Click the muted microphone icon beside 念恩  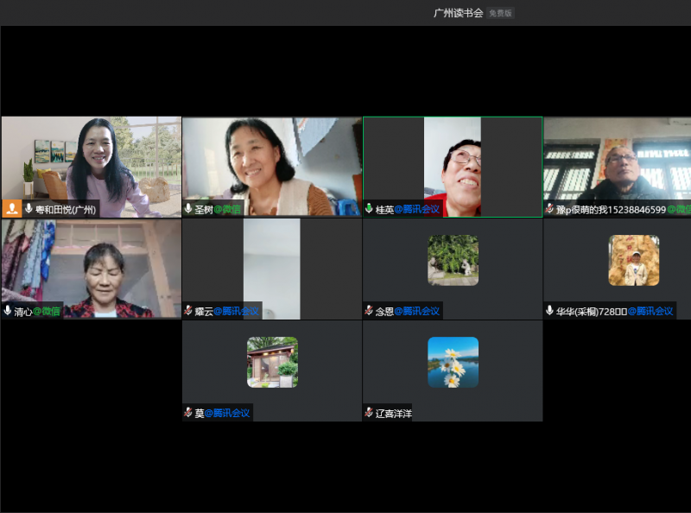click(369, 311)
